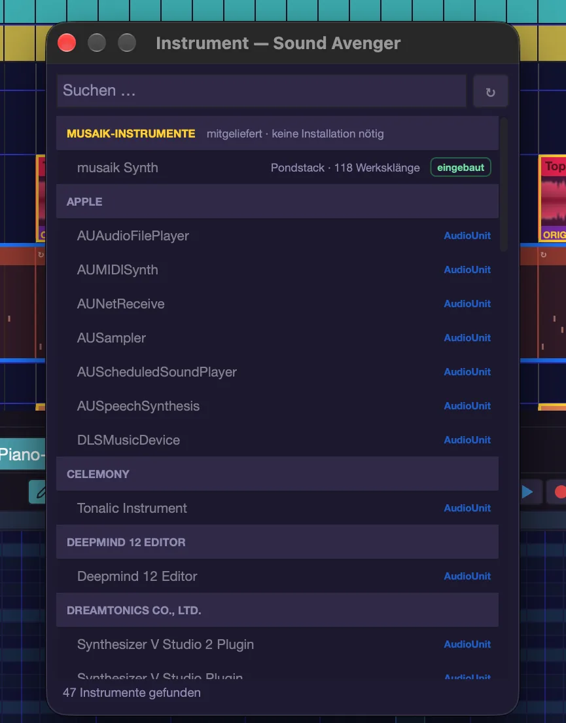Viewport: 566px width, 723px height.
Task: Choose the Deepmind 12 Editor instrument row
Action: (x=277, y=576)
